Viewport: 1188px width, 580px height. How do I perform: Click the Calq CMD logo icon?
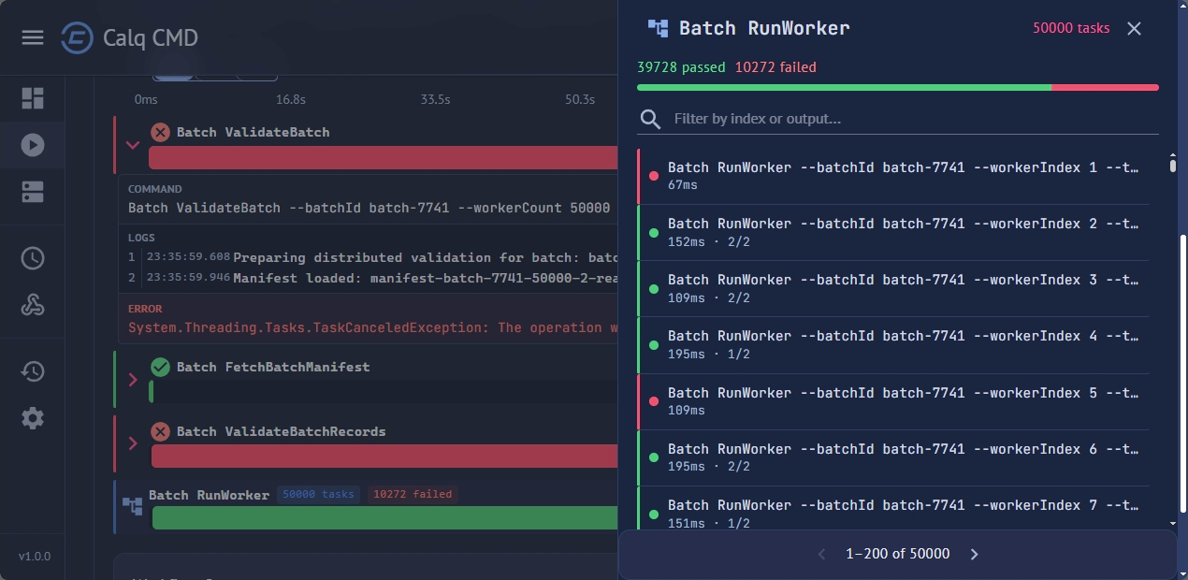click(x=77, y=37)
